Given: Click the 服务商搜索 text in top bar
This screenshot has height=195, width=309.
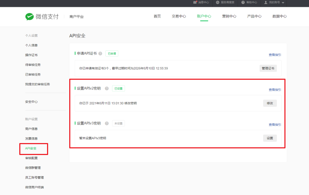Looking at the screenshot, I should 228,2.
